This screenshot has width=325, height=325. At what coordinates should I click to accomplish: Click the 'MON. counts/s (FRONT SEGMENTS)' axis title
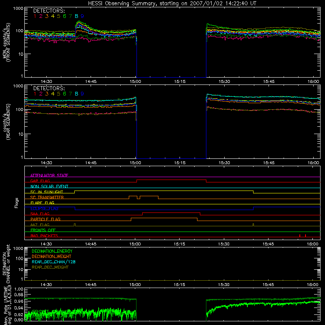click(6, 42)
